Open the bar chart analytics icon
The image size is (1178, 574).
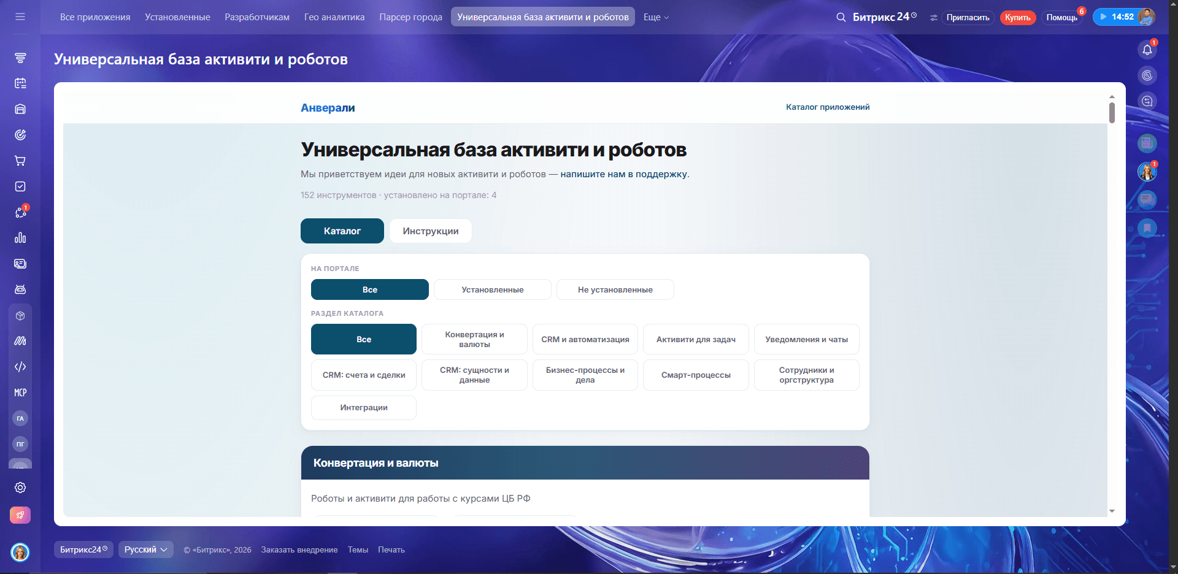pos(20,238)
